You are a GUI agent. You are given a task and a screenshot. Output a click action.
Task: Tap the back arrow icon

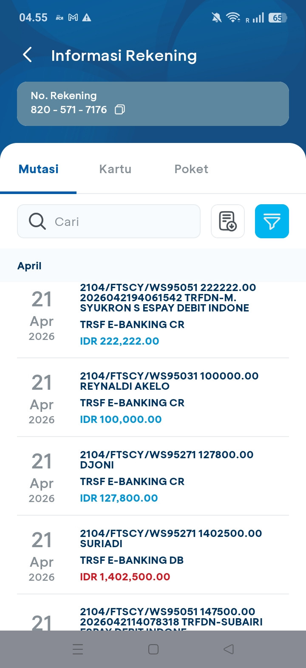[x=28, y=55]
